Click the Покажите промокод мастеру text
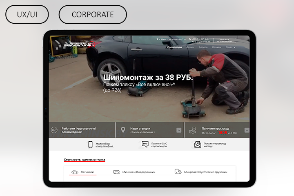This screenshot has height=196, width=294. click(x=215, y=145)
